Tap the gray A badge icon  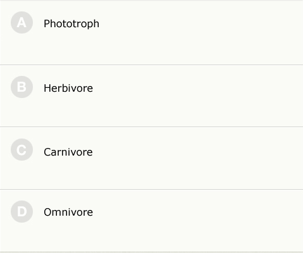coord(22,23)
